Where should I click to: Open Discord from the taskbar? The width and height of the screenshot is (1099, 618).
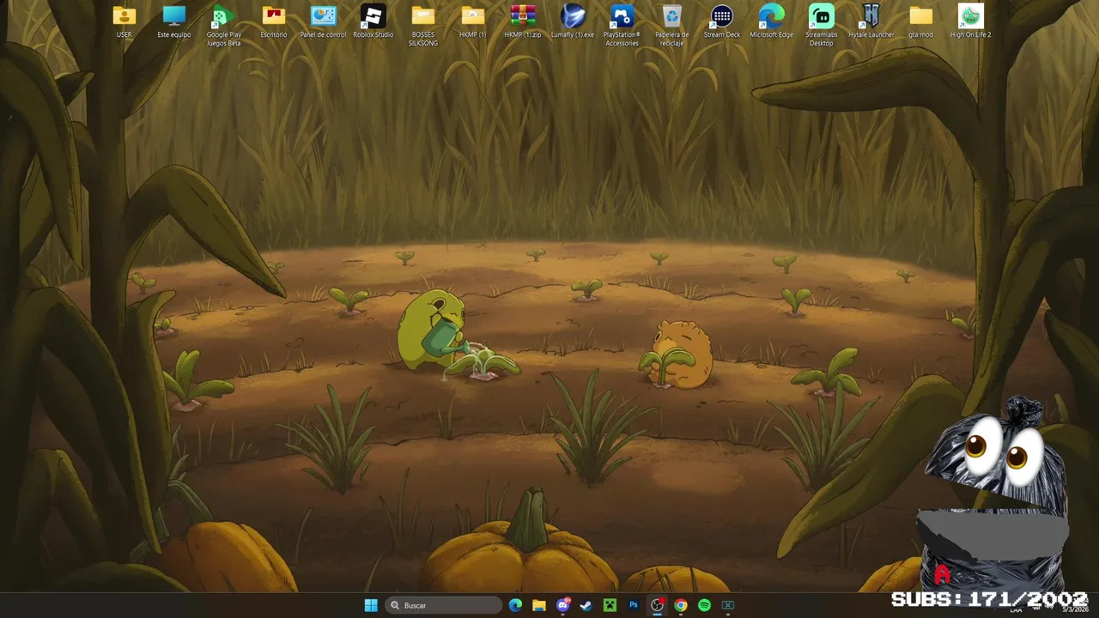point(563,605)
